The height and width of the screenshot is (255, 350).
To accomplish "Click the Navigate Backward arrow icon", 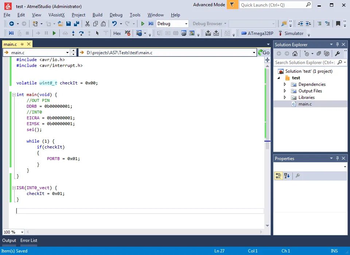I will (12, 24).
